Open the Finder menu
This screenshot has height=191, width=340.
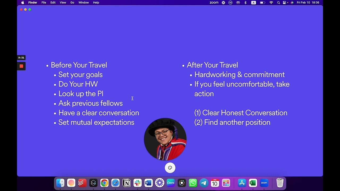tap(33, 3)
